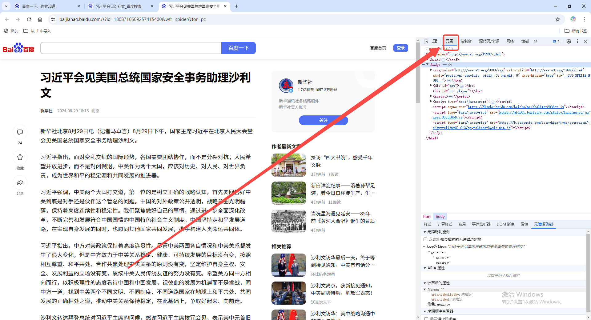Open the 百度首页 link
591x320 pixels.
point(378,48)
